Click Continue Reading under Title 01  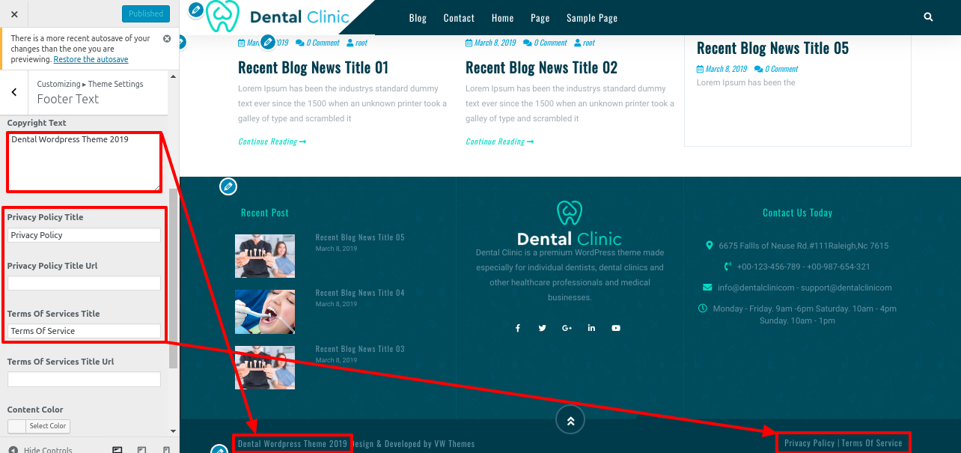[272, 142]
